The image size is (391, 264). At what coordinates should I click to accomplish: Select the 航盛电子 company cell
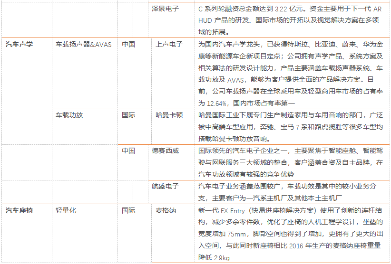166,186
